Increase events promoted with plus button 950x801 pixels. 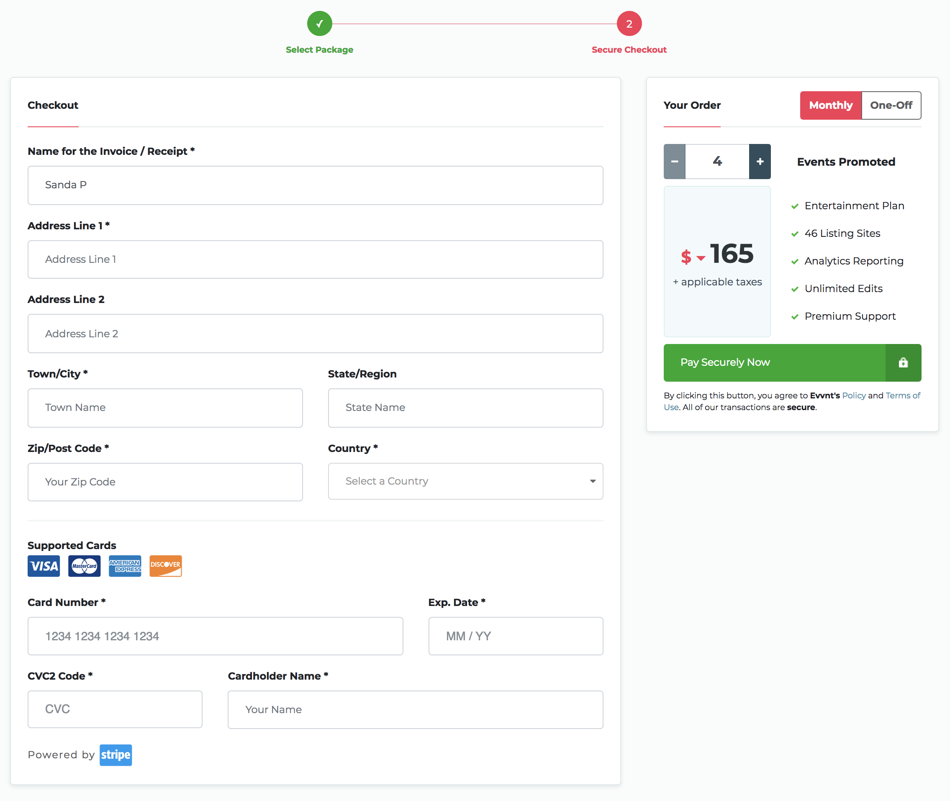coord(760,161)
